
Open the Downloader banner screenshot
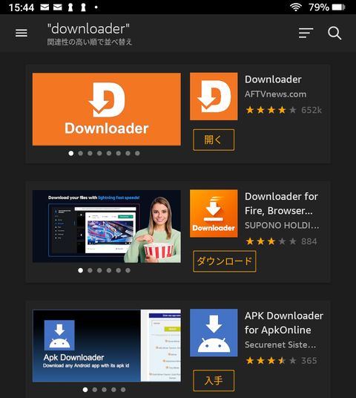[107, 109]
